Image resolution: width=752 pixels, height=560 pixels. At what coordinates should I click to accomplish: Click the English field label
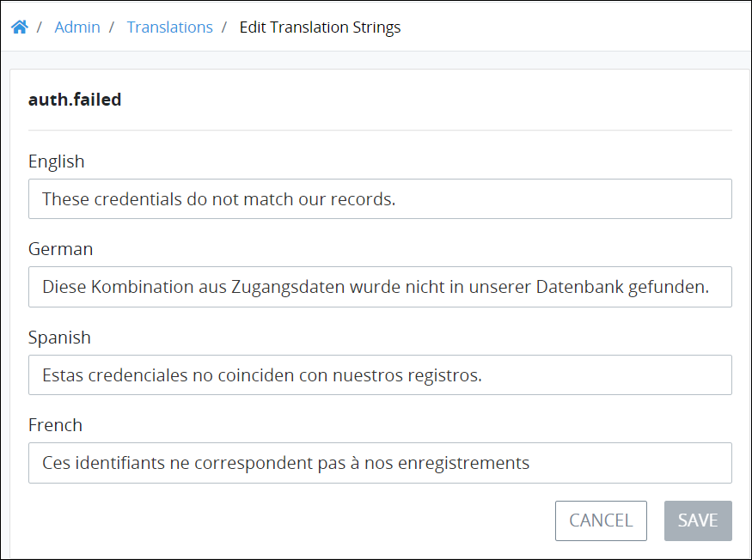[57, 161]
